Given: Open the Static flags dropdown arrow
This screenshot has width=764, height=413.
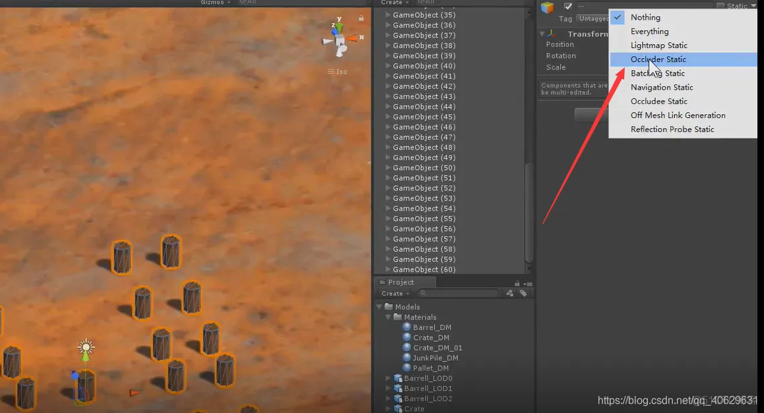Looking at the screenshot, I should click(x=754, y=6).
